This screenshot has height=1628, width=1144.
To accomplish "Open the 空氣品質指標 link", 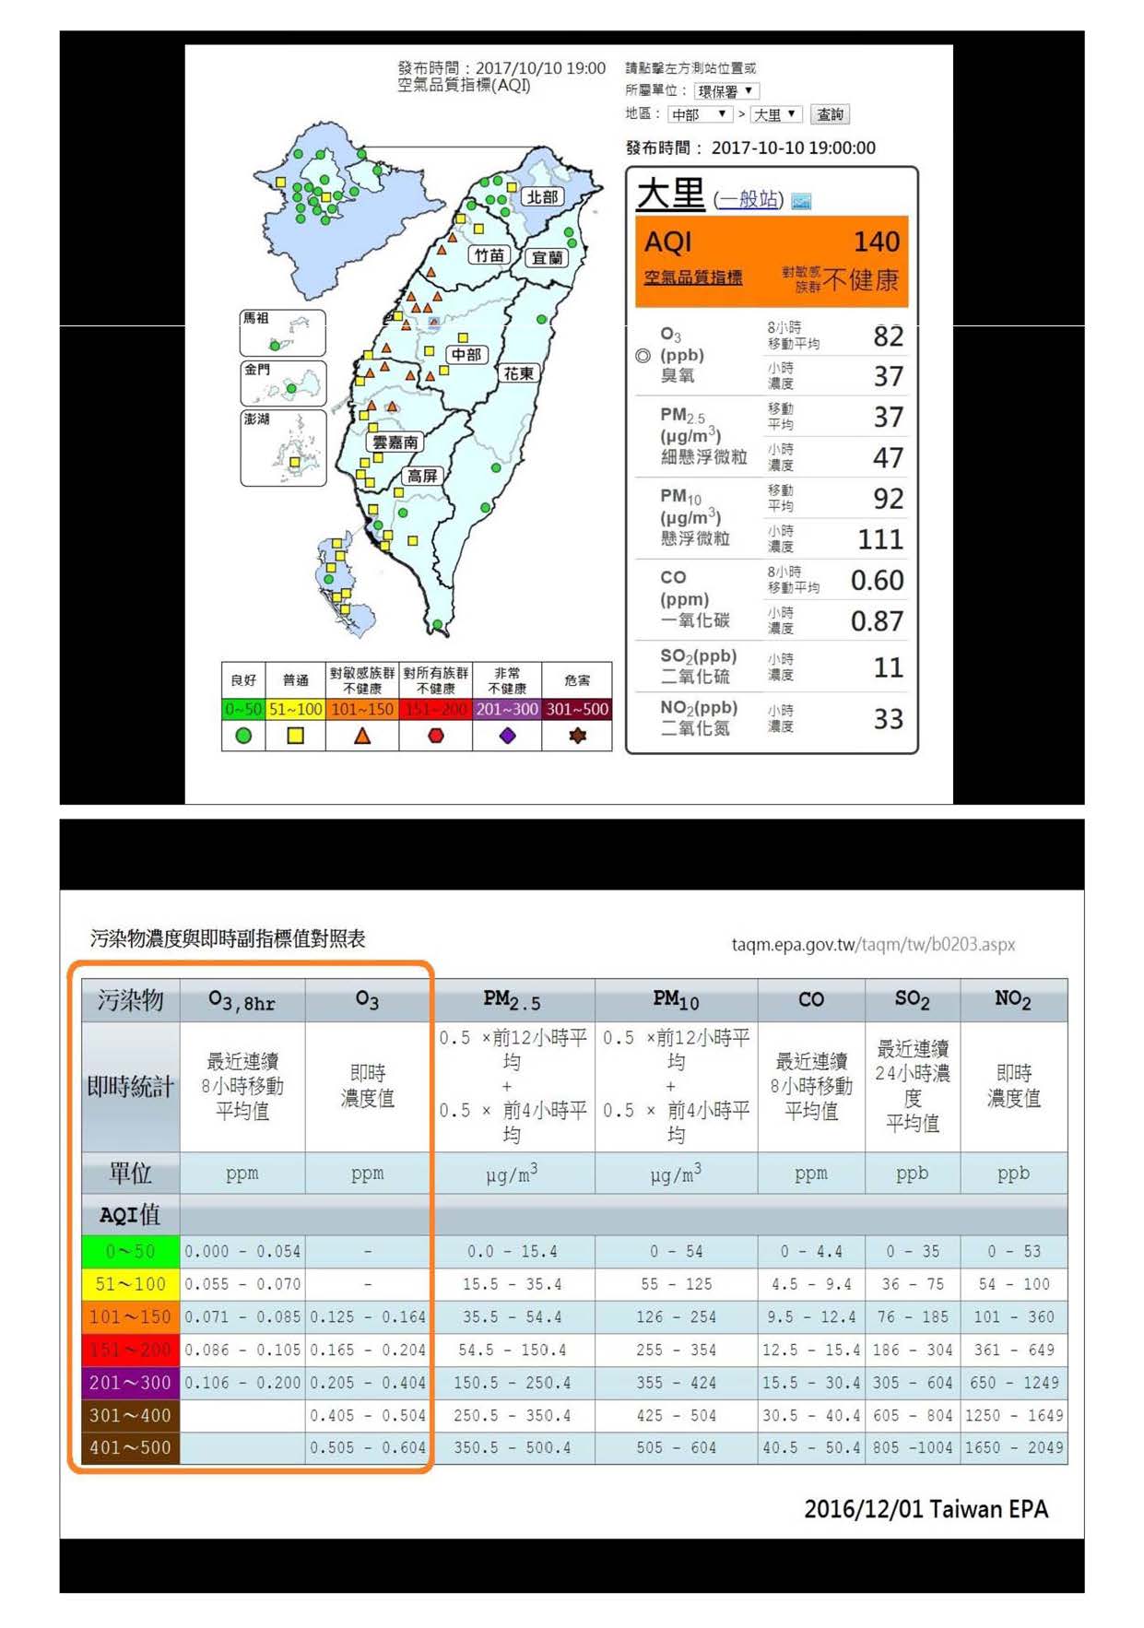I will [x=693, y=277].
